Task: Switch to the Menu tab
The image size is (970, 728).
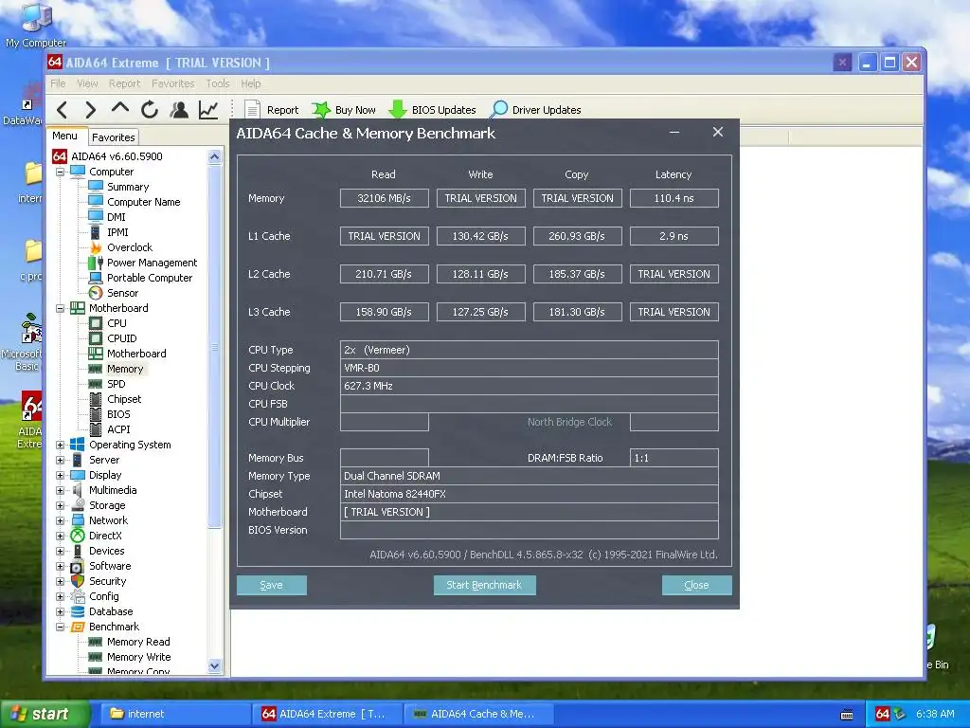Action: coord(65,136)
